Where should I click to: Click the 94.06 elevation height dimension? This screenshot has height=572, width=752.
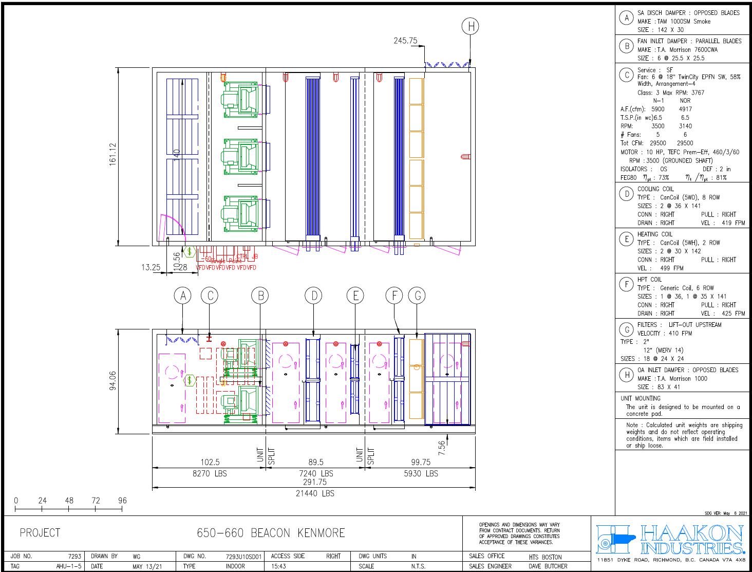click(x=113, y=381)
